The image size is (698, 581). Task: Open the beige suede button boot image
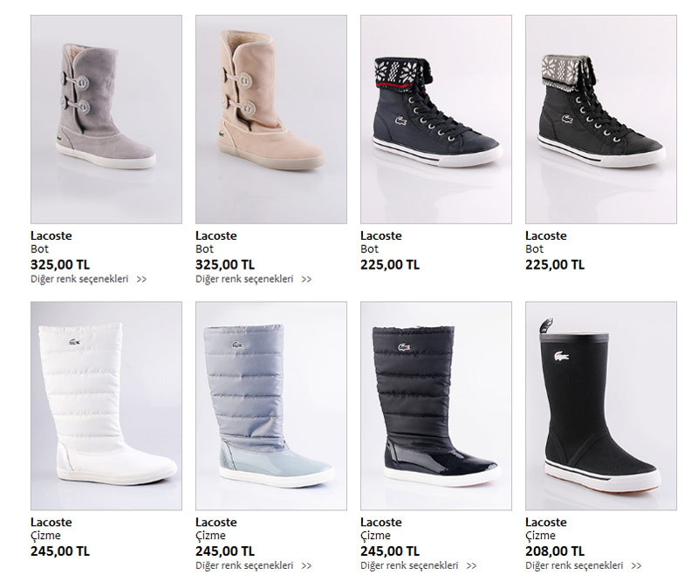(271, 120)
